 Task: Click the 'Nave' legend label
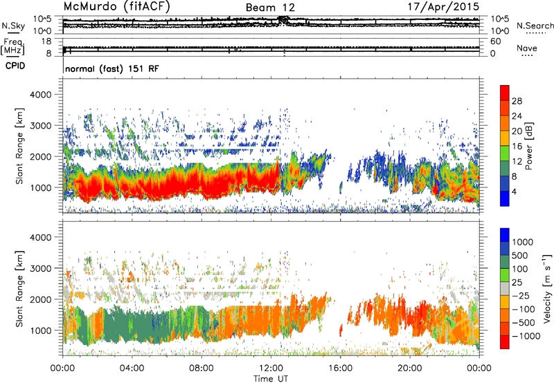click(x=527, y=48)
